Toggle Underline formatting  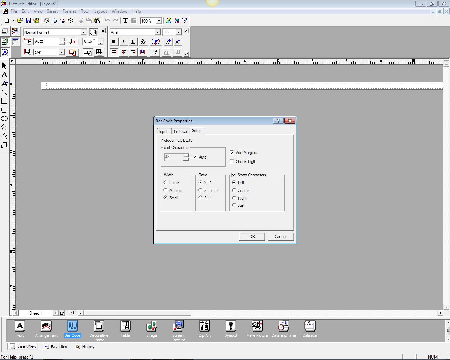coord(133,41)
